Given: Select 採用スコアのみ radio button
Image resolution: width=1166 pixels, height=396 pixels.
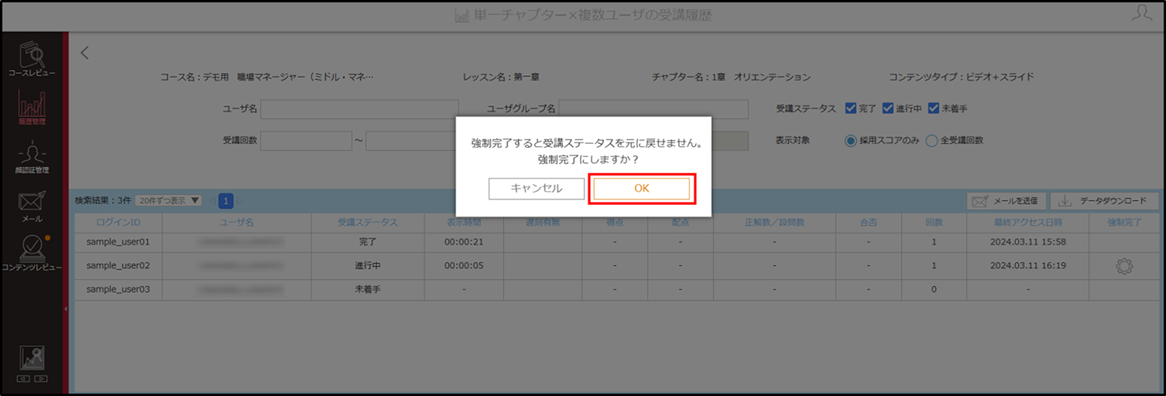Looking at the screenshot, I should click(851, 141).
